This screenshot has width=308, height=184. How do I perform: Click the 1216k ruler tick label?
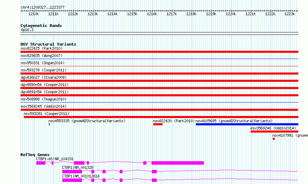(x=152, y=14)
